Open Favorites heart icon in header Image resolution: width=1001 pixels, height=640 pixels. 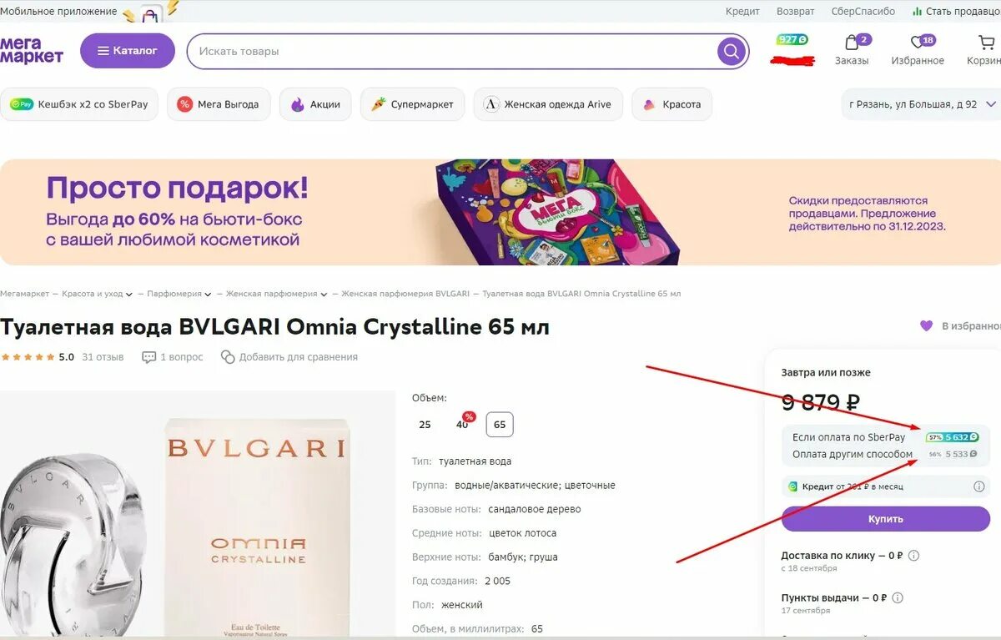point(918,43)
